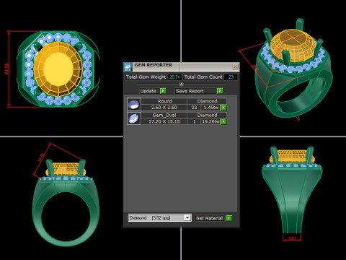Click the green arrow next to Save Report
This screenshot has width=346, height=260.
220,91
